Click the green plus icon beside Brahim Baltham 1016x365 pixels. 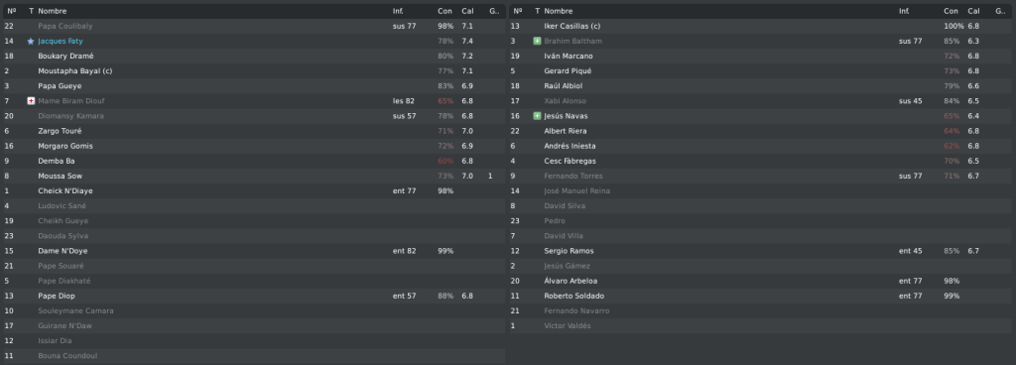[x=537, y=41]
